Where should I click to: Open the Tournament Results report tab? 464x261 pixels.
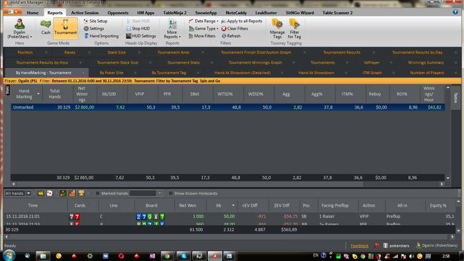[x=341, y=52]
